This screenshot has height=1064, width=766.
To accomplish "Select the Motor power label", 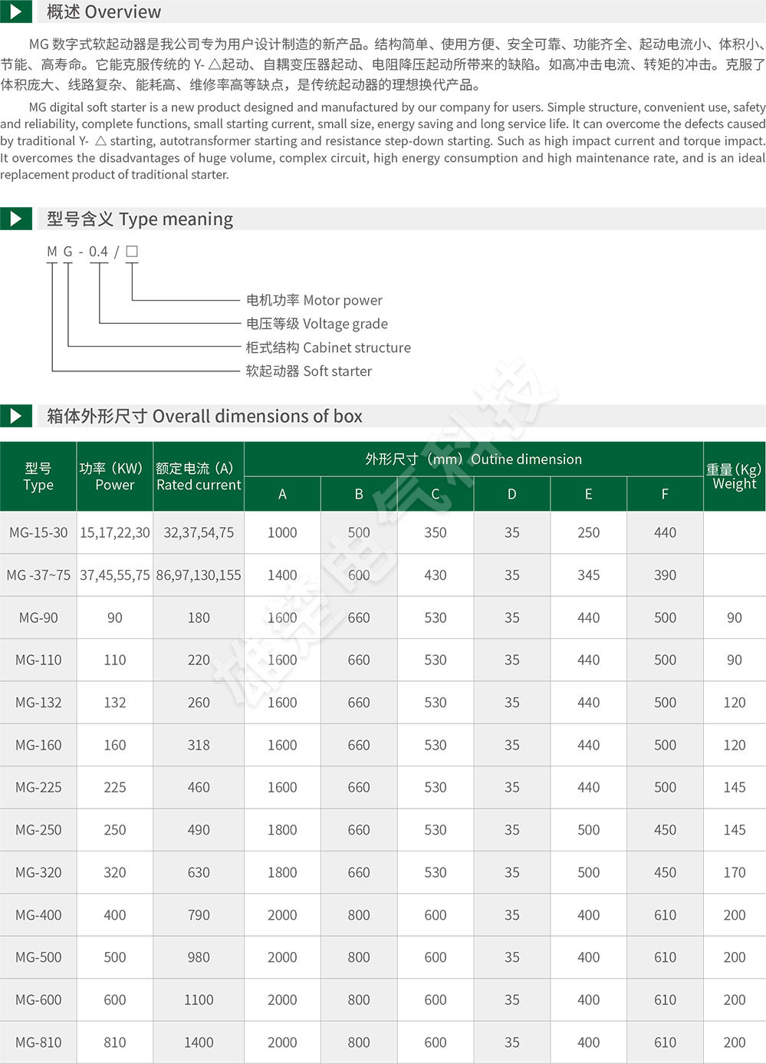I will pos(314,300).
